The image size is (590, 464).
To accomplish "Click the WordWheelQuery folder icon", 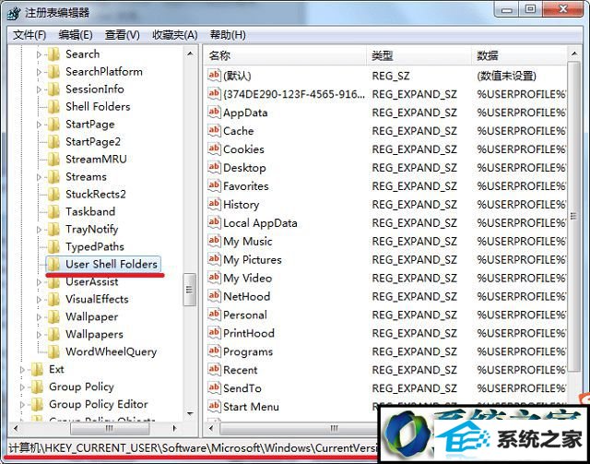I will 53,352.
